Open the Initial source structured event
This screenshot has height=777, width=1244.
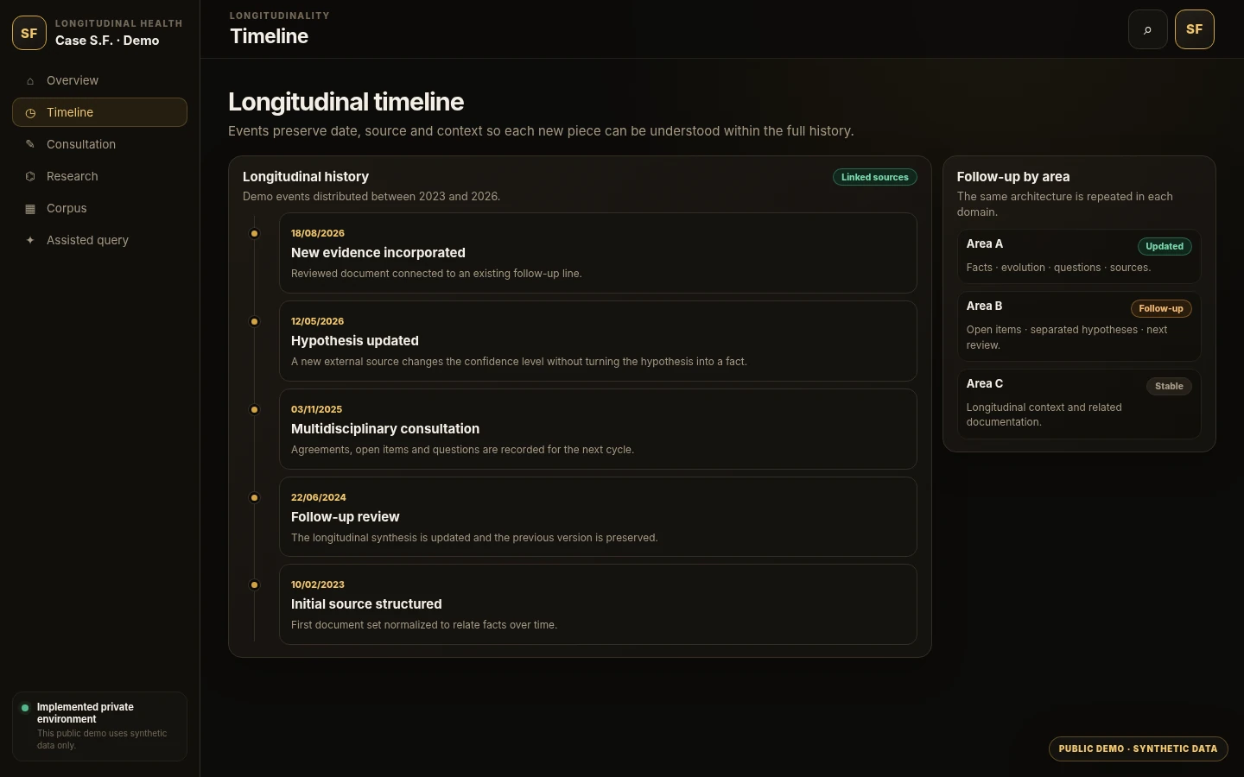click(598, 604)
